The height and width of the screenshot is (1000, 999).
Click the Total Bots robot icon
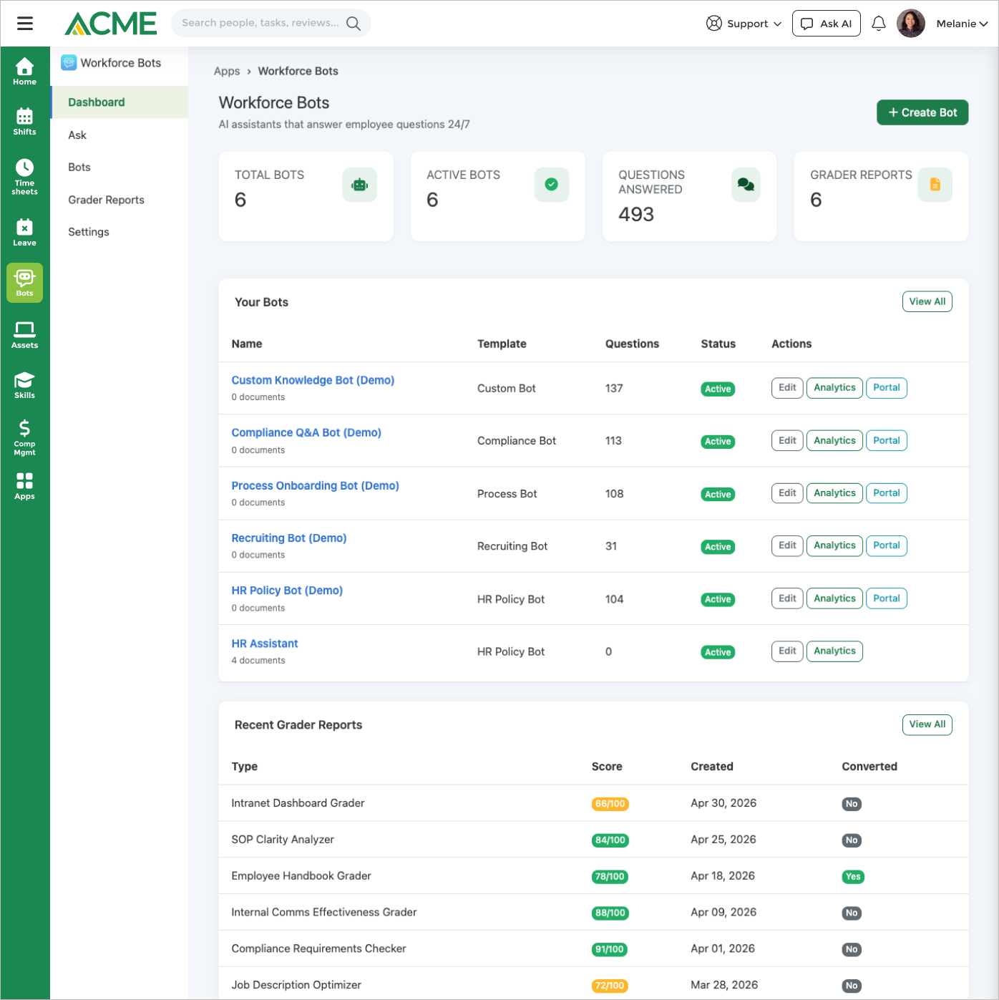359,185
